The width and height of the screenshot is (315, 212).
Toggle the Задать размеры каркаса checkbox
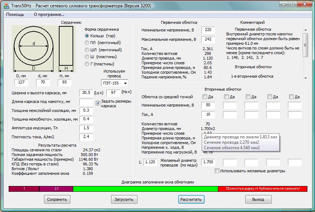tap(98, 103)
